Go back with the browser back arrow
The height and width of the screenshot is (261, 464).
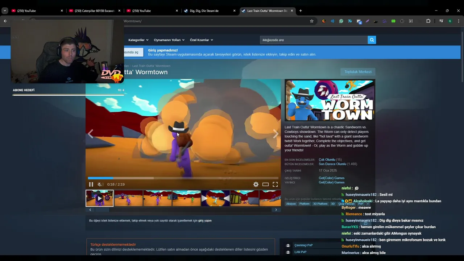(x=5, y=21)
